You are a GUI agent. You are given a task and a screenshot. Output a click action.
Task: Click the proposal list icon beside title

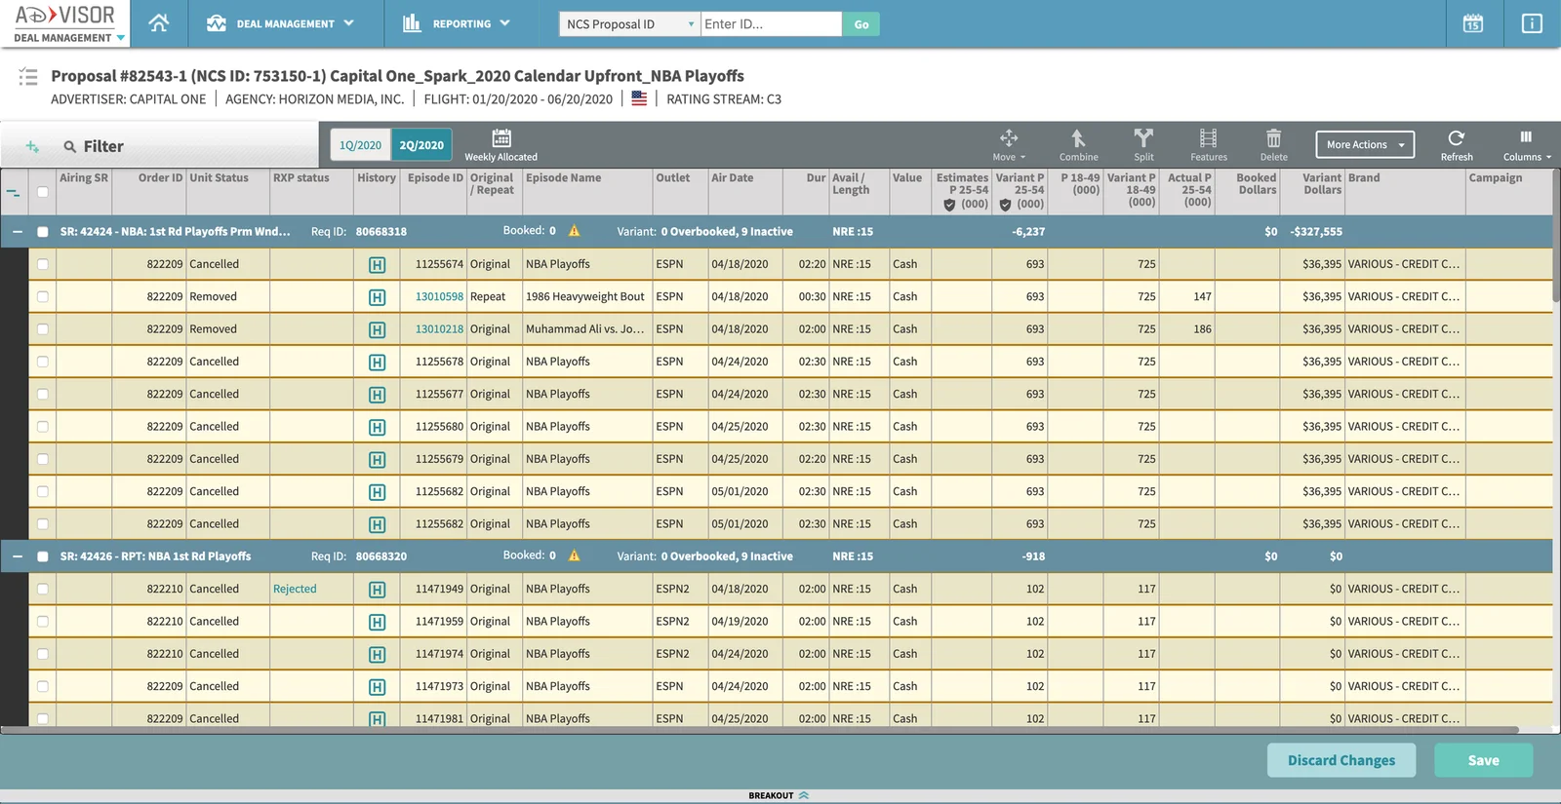click(x=28, y=76)
